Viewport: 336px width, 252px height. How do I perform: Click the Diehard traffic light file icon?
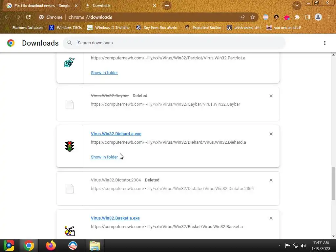(70, 146)
